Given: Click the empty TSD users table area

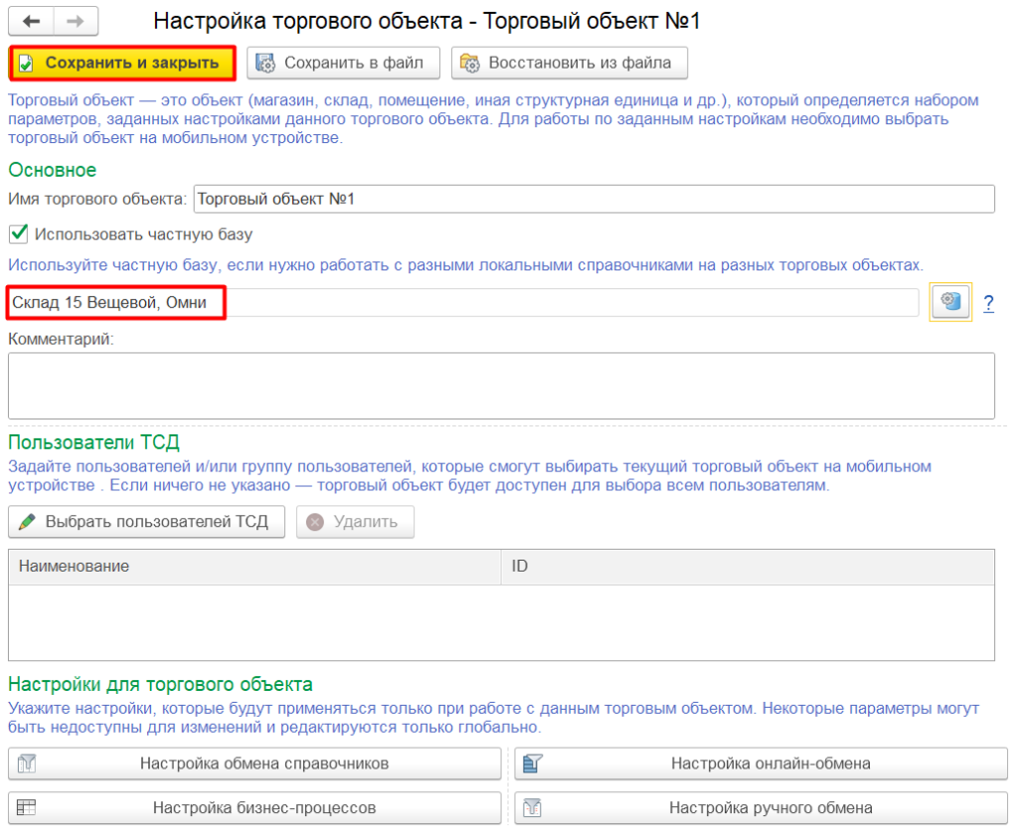Looking at the screenshot, I should [501, 622].
